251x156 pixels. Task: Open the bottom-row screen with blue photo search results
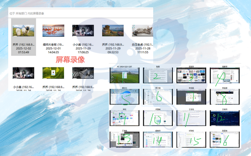pos(225,140)
